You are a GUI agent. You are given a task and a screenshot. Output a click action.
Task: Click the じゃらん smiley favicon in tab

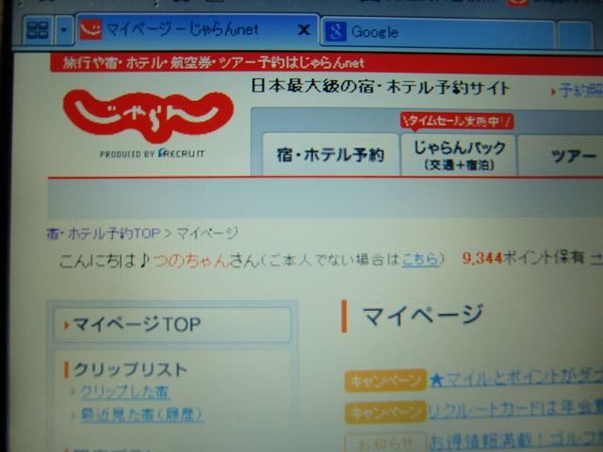point(90,29)
